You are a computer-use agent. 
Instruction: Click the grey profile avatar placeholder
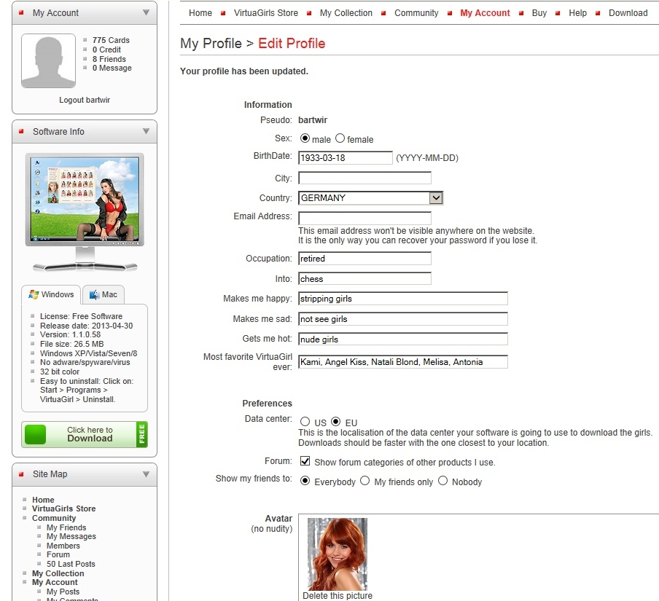pyautogui.click(x=48, y=60)
